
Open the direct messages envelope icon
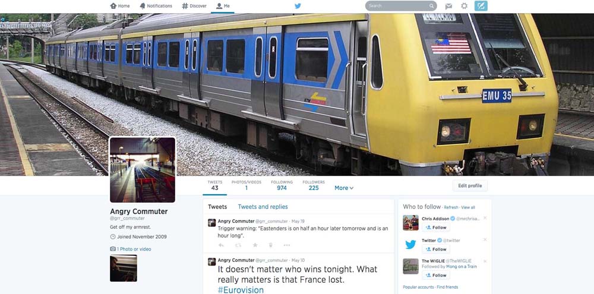pyautogui.click(x=448, y=6)
